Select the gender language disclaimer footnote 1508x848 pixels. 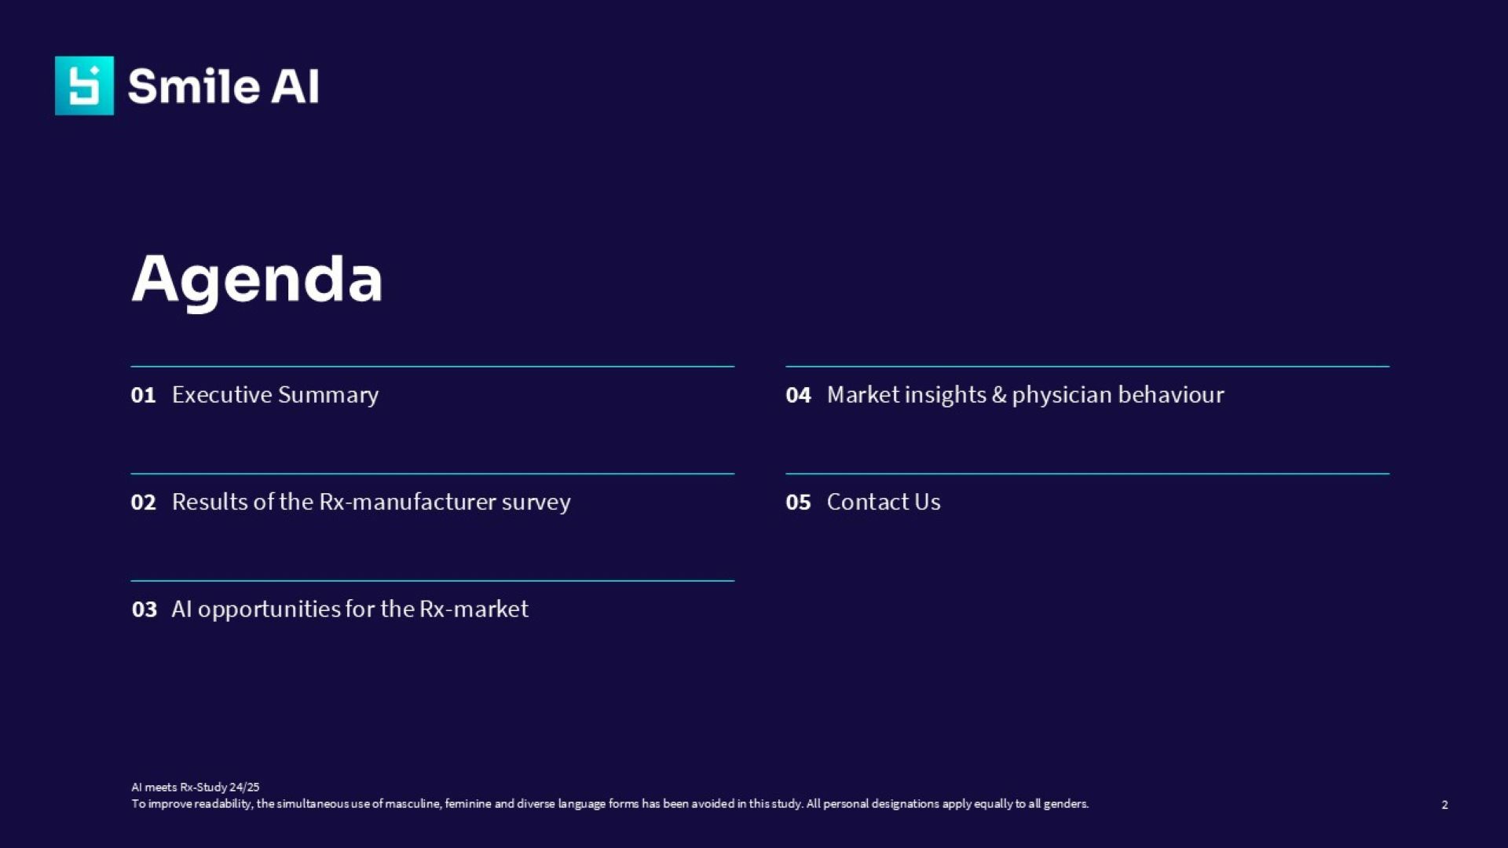609,804
